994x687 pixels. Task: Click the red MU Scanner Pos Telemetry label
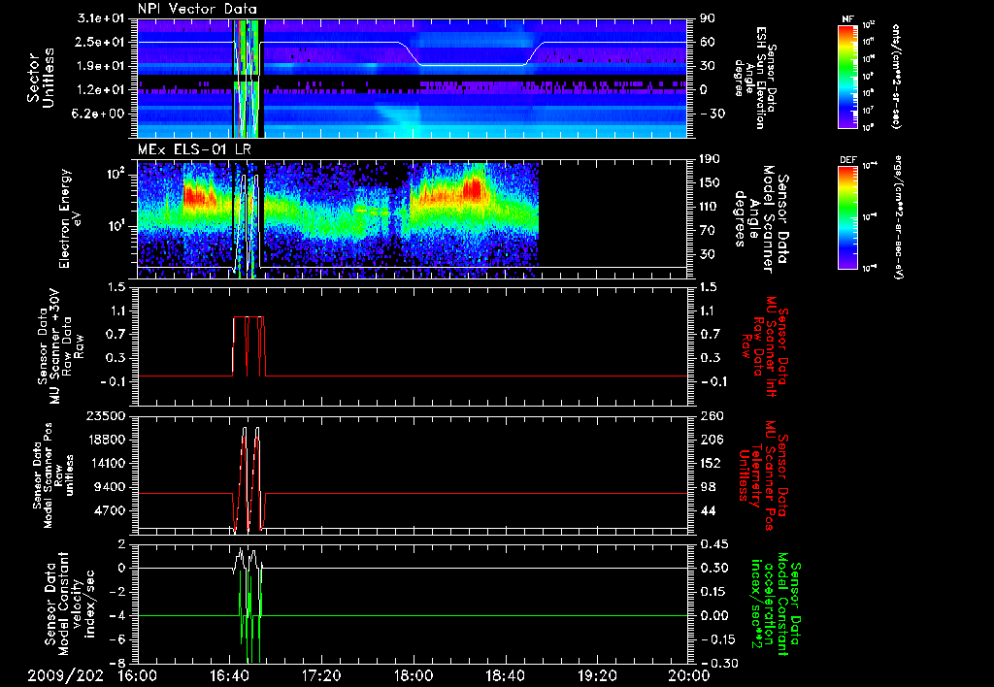[x=763, y=475]
